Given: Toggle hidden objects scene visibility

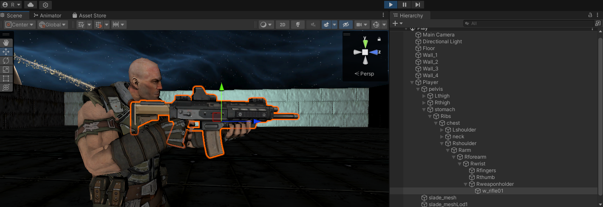Looking at the screenshot, I should (346, 25).
